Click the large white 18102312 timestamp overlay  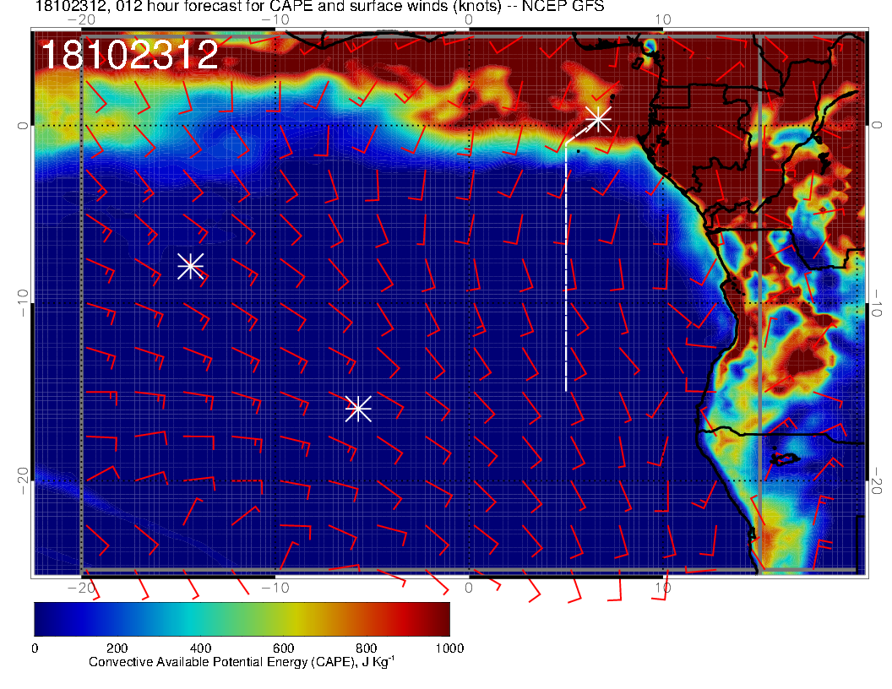point(129,56)
